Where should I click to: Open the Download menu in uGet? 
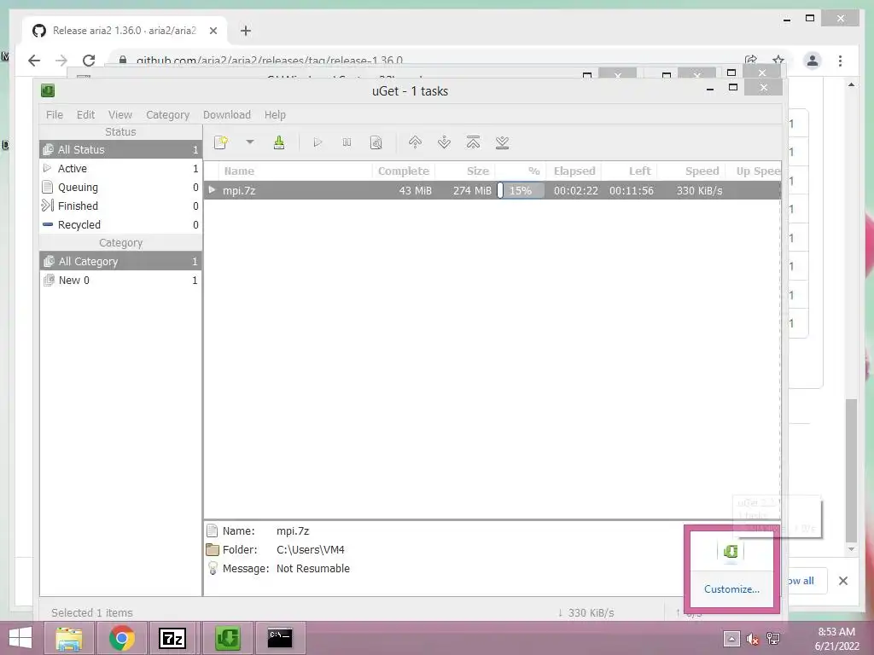tap(226, 115)
